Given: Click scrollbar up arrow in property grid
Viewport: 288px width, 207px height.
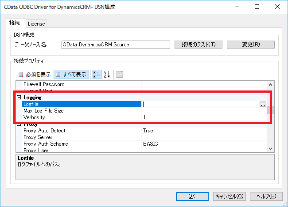Looking at the screenshot, I should pos(270,85).
